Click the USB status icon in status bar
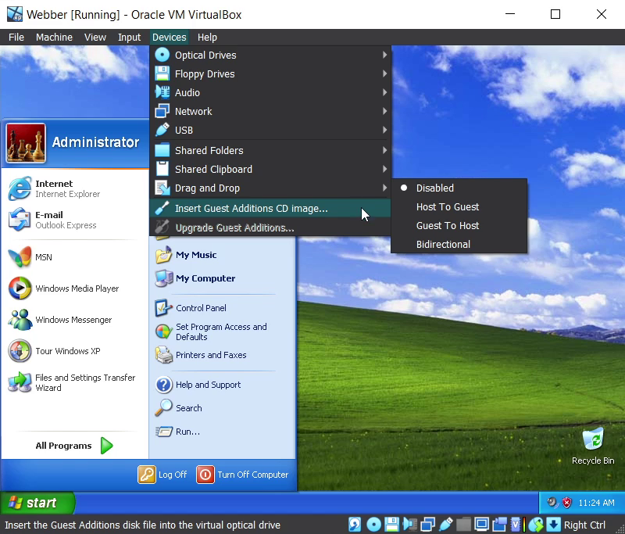 tap(446, 525)
